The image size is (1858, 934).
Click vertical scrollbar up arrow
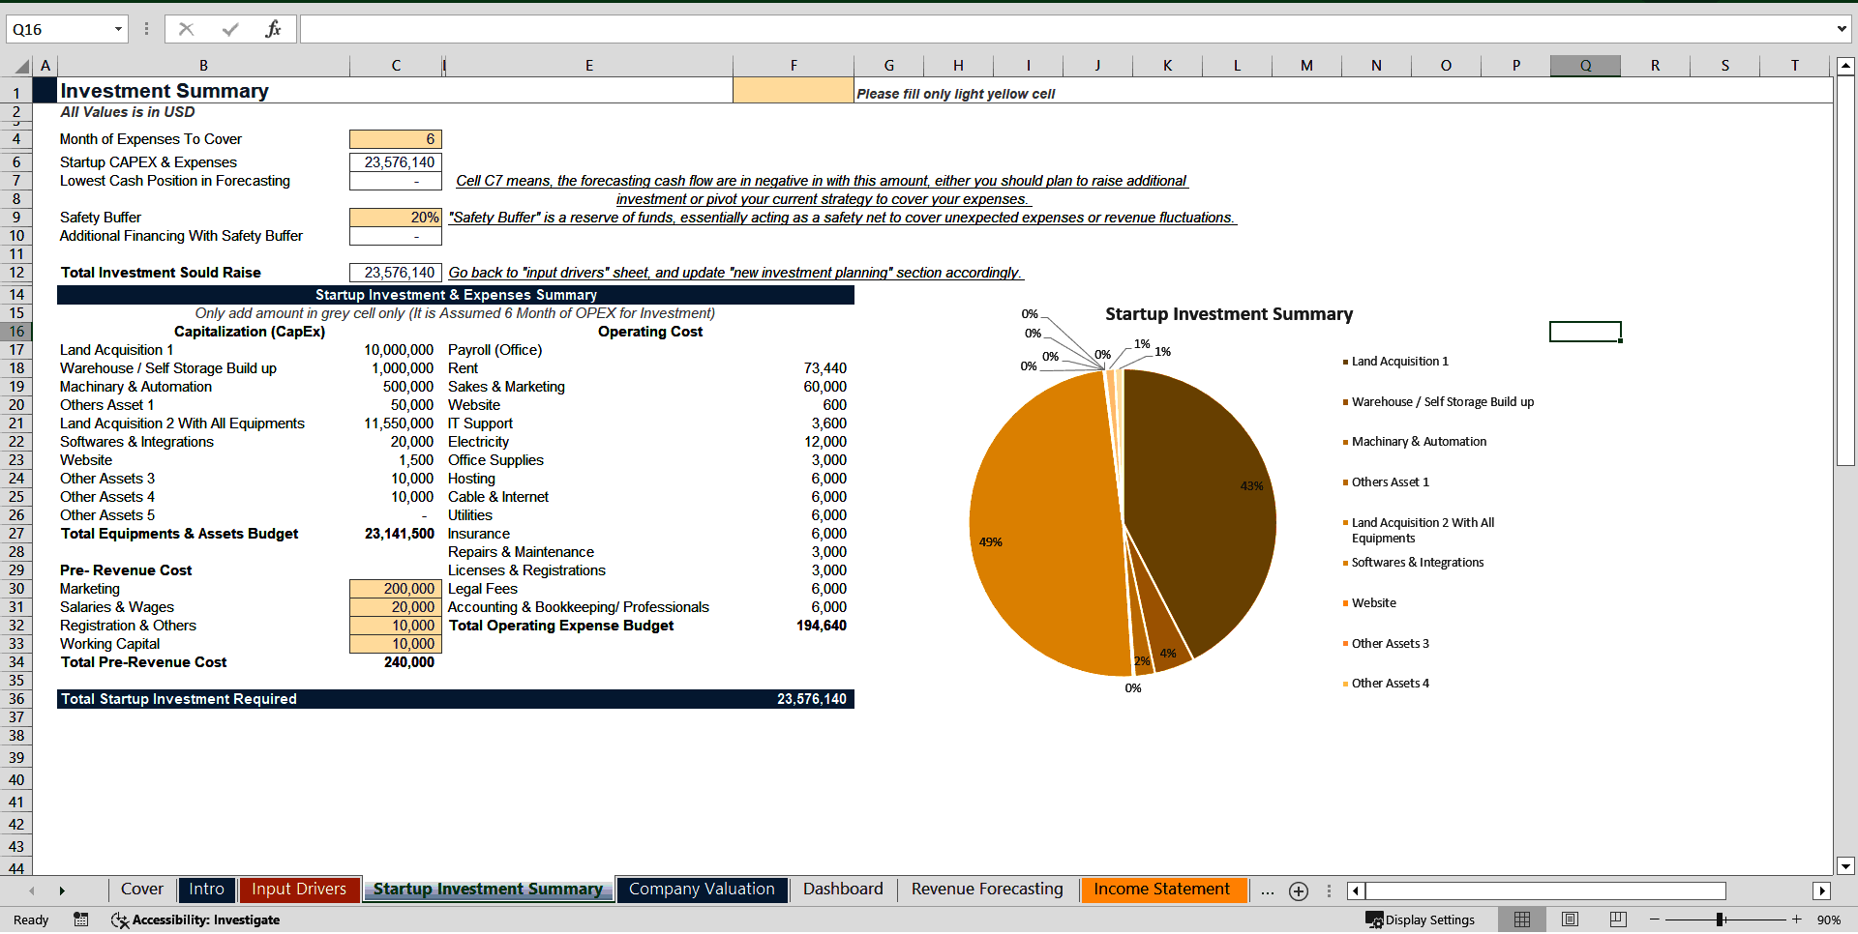[x=1845, y=67]
